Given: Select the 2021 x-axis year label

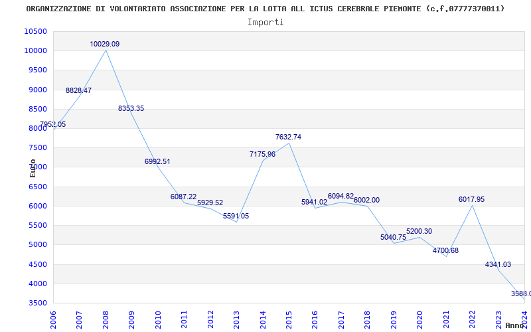Looking at the screenshot, I should 446,319.
